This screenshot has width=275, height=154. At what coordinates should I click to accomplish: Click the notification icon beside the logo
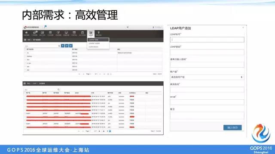pyautogui.click(x=45, y=27)
